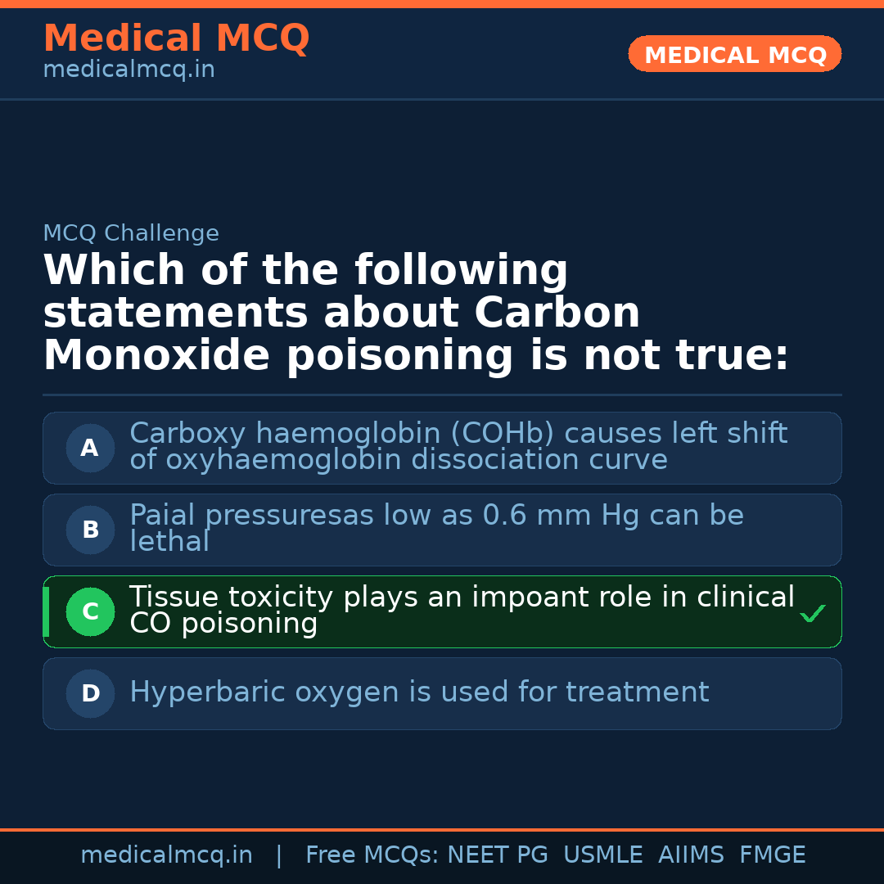Select the letter D circle badge
This screenshot has width=884, height=884.
click(90, 694)
